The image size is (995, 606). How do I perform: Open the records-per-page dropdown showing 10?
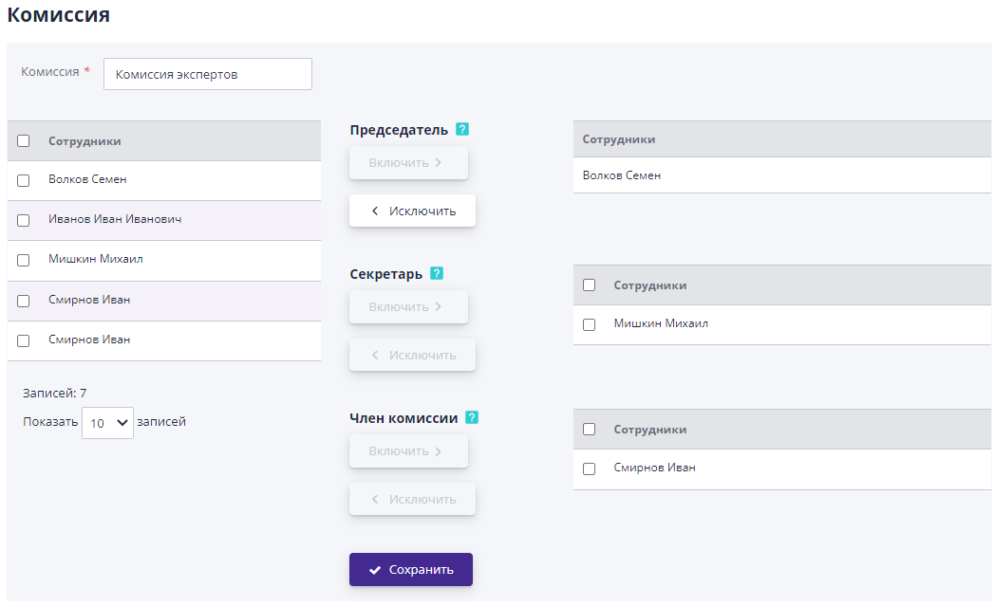107,422
